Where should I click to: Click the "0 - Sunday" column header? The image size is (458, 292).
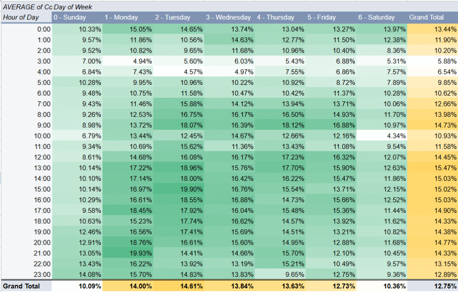point(70,17)
